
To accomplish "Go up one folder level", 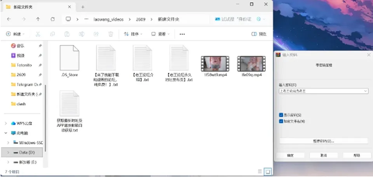I will [38, 19].
